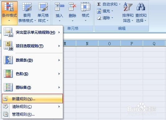Click the 图标集 icon sets icon

pos(8,87)
